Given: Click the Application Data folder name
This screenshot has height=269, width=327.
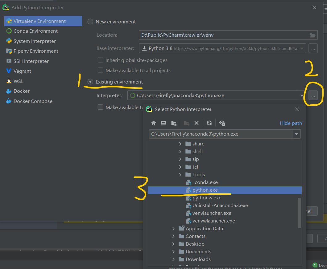Looking at the screenshot, I should (x=204, y=229).
